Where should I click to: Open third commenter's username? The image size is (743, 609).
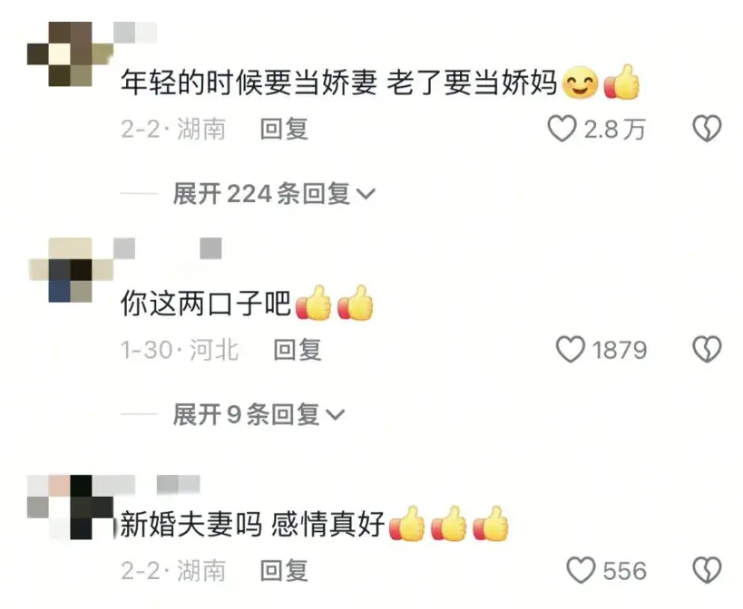tap(157, 485)
